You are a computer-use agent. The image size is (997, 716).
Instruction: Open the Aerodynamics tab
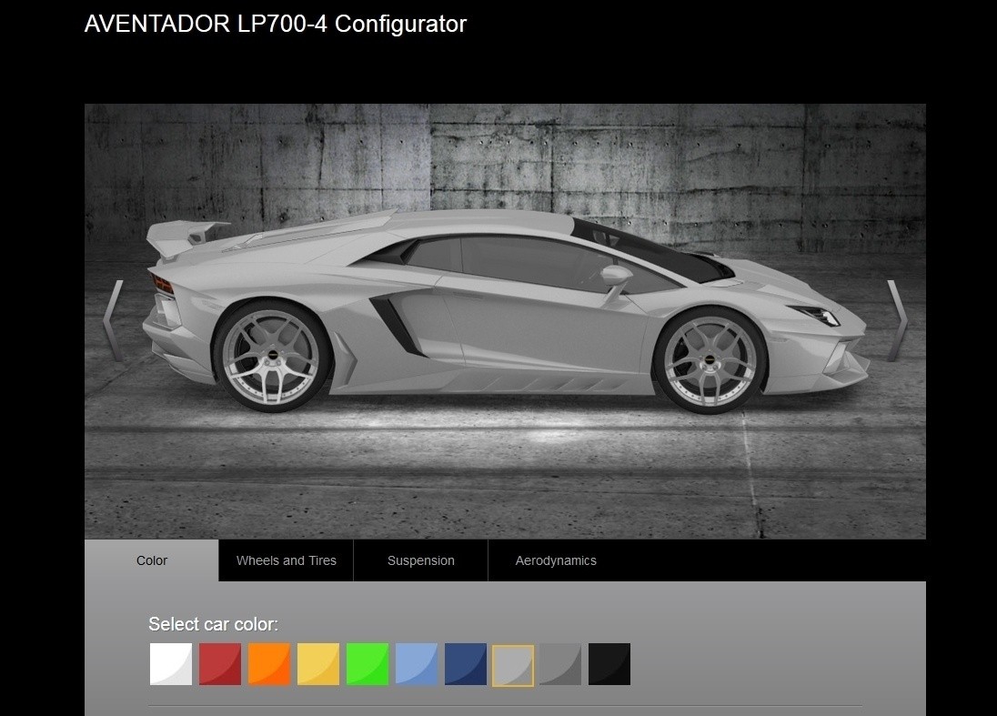tap(556, 560)
